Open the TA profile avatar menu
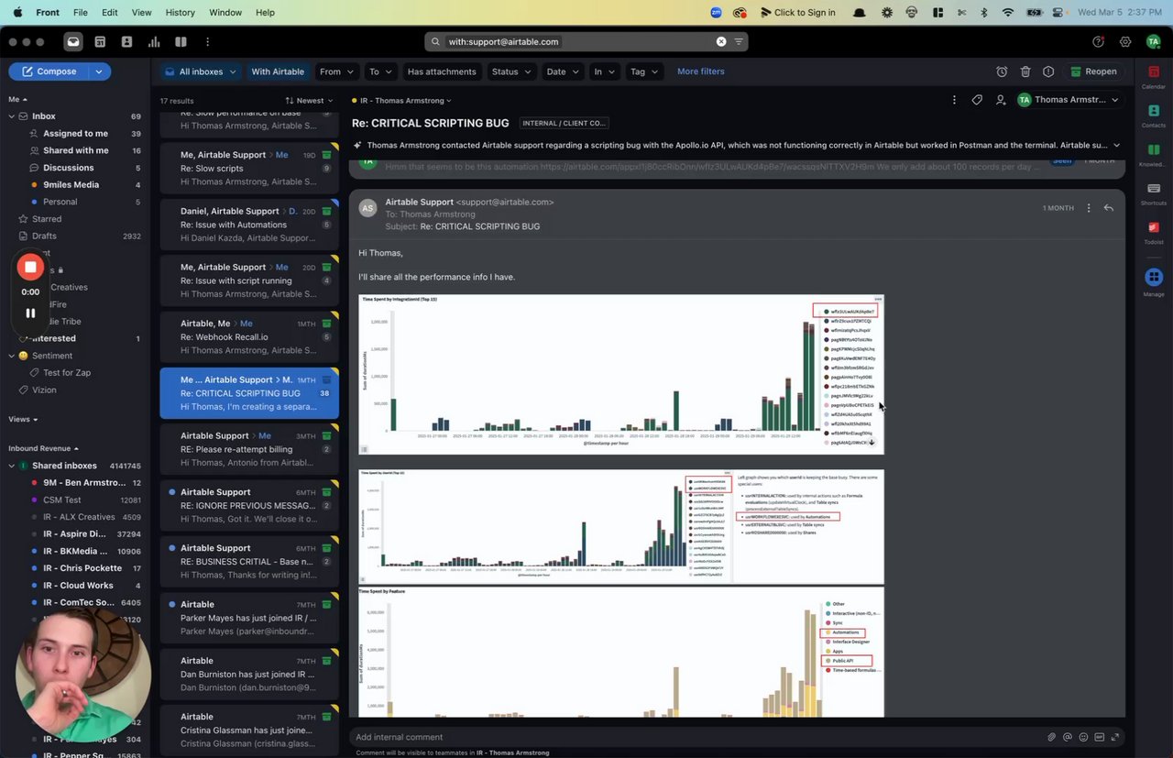Screen dimensions: 1173x758 (1153, 41)
